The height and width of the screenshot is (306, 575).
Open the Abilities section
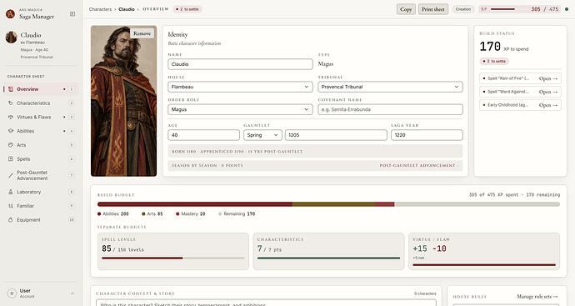(41, 131)
